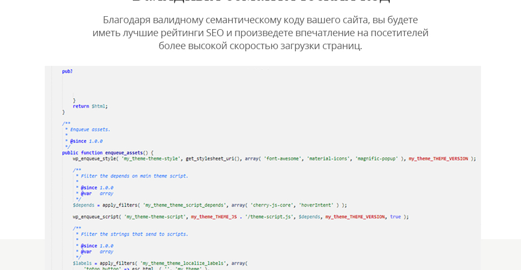Click the 'material-icons' string in code
The height and width of the screenshot is (270, 521).
coord(328,159)
